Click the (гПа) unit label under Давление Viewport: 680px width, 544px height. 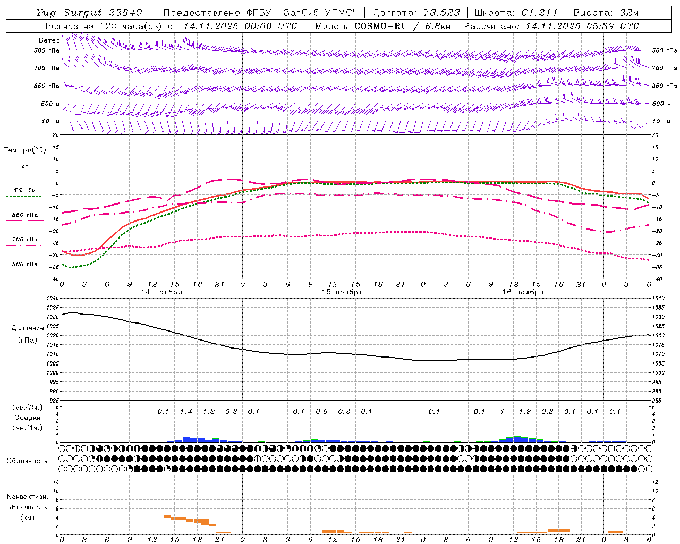(x=28, y=341)
